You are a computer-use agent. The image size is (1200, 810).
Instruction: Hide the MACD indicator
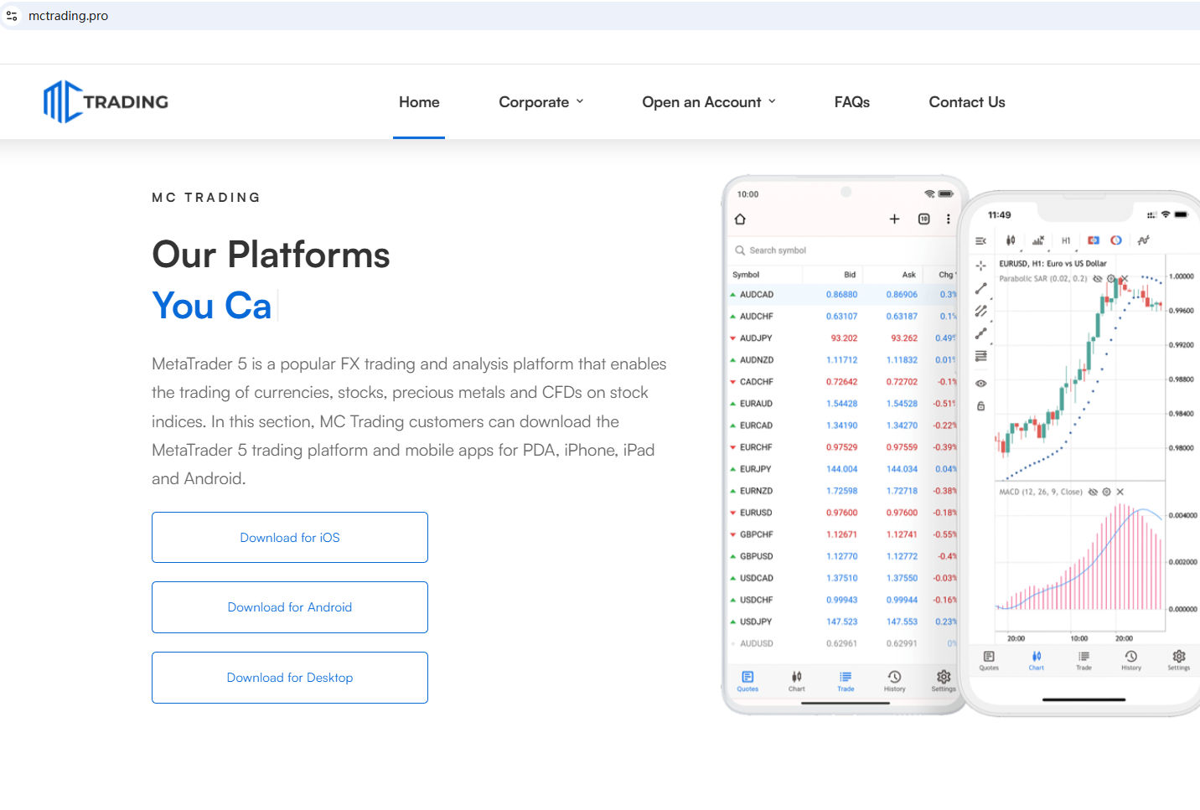click(x=1093, y=493)
